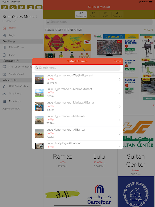
Task: Select LuLu Hypermarket - Mabelah thumbnail
Action: [39, 120]
